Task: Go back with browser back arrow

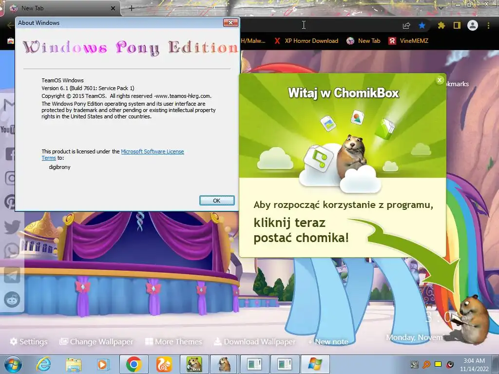Action: (10, 25)
